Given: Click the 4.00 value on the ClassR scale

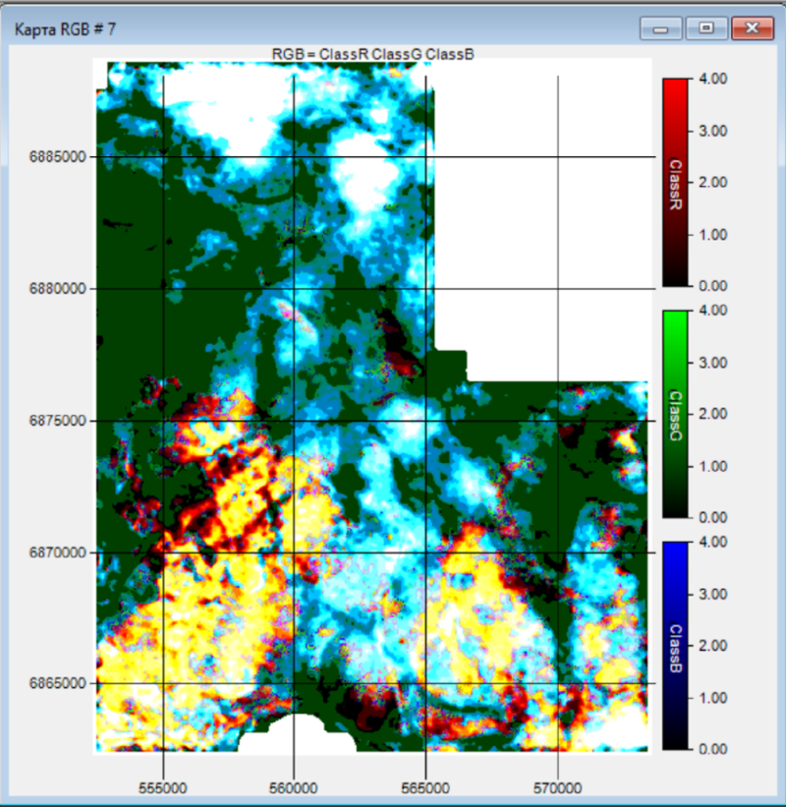Looking at the screenshot, I should (713, 79).
